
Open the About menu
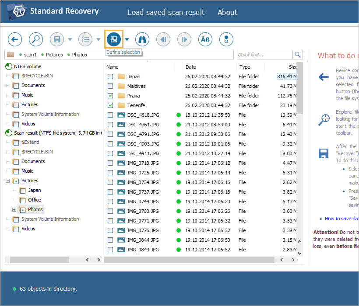point(227,12)
